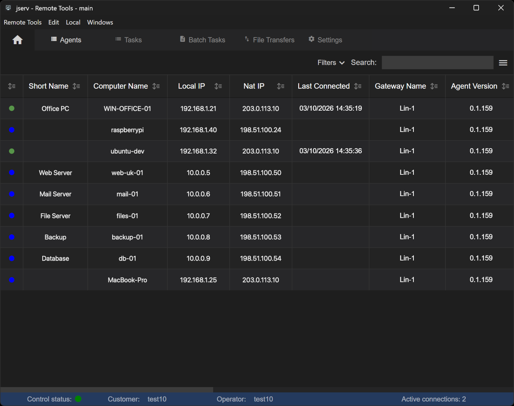Viewport: 514px width, 406px height.
Task: Click the blue status dot for web-uk-01
Action: [x=12, y=172]
